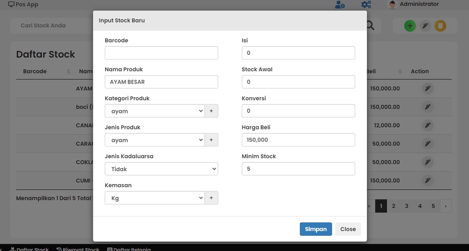Open the Kategori Produk dropdown
The image size is (469, 251).
[155, 111]
